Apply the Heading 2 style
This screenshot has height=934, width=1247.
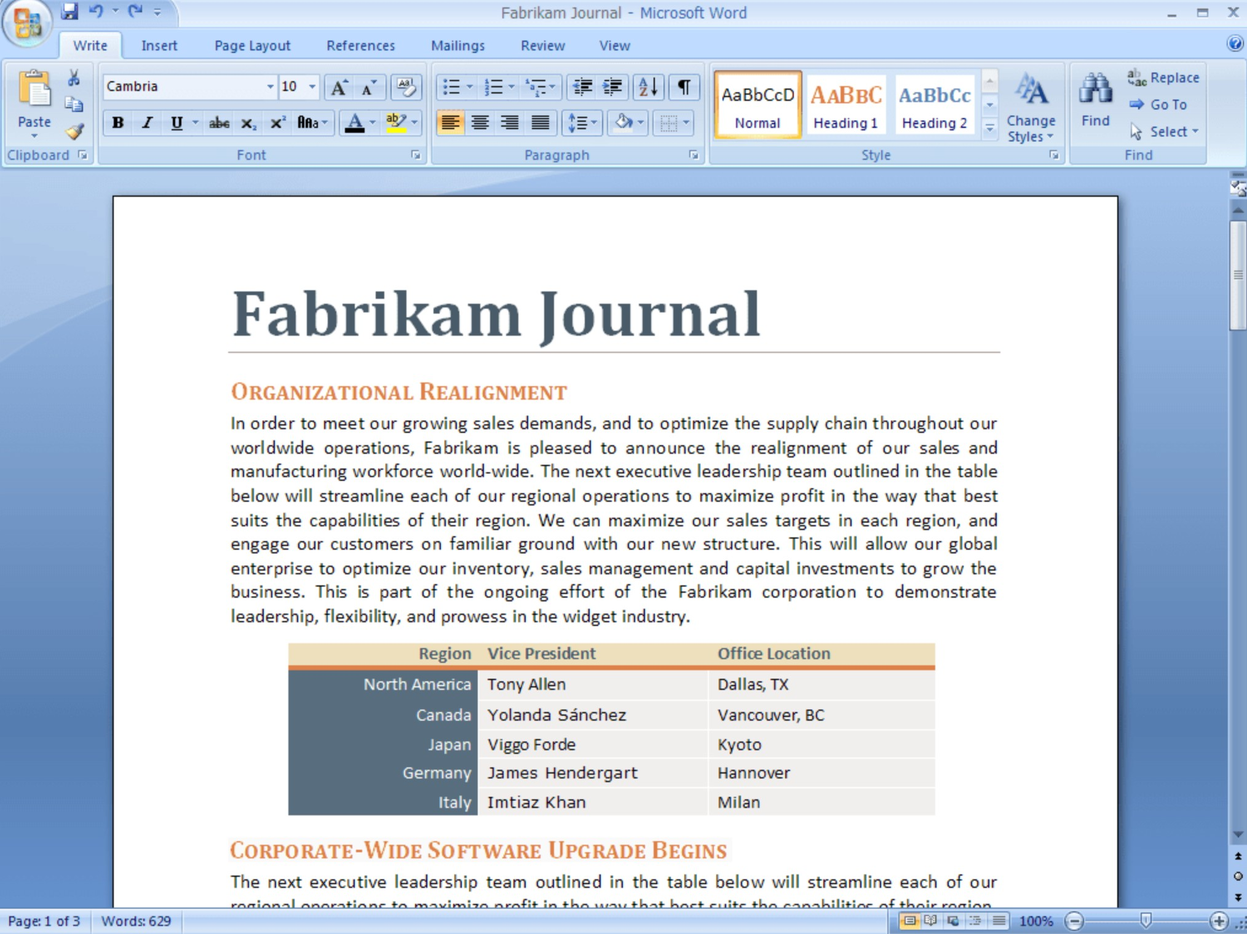click(x=935, y=105)
